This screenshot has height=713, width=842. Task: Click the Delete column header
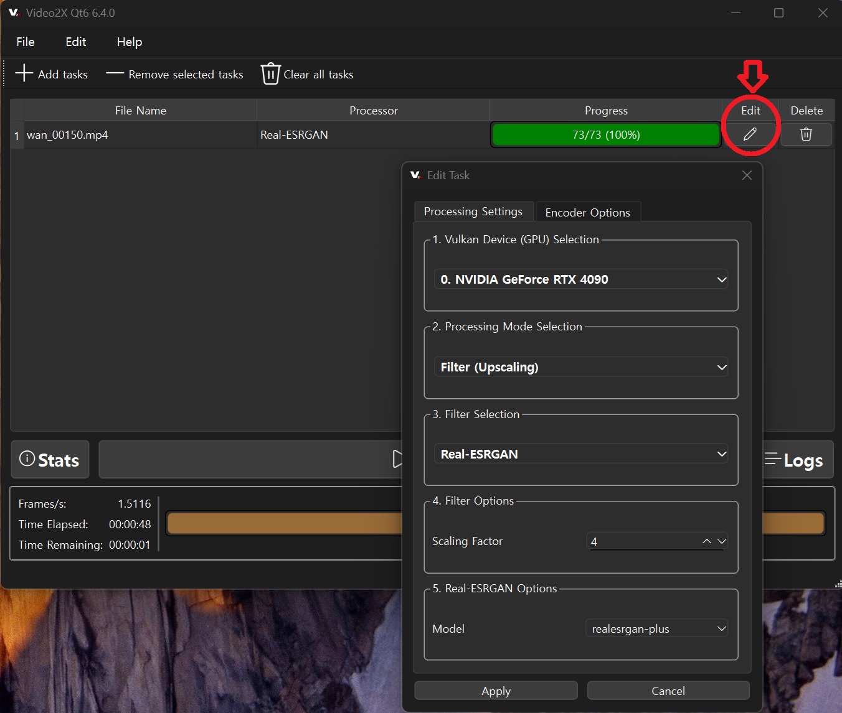807,110
